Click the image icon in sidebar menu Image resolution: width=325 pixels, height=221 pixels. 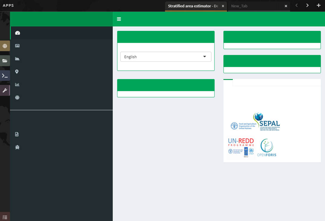pyautogui.click(x=17, y=46)
